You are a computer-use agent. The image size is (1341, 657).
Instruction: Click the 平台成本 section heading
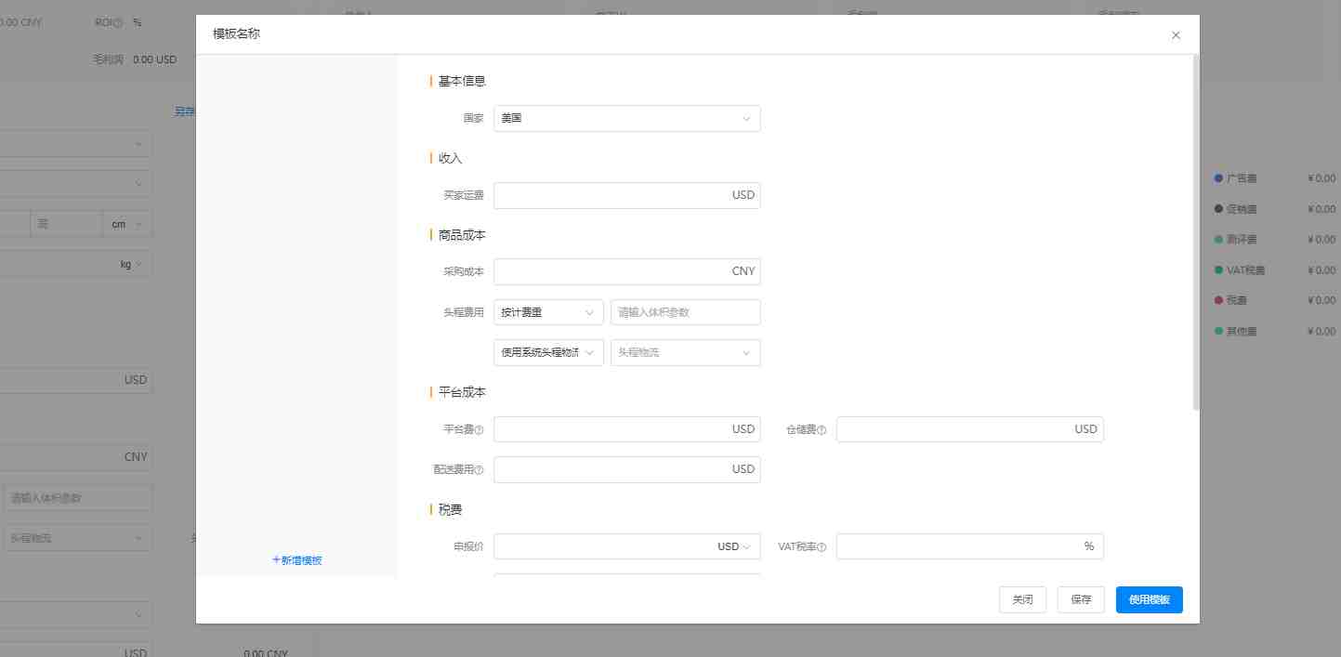[x=462, y=392]
